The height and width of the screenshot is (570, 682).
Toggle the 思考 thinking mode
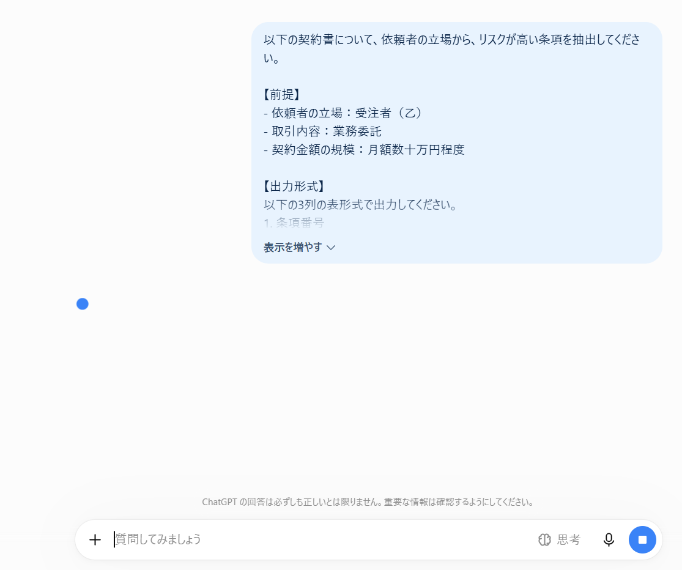[559, 539]
